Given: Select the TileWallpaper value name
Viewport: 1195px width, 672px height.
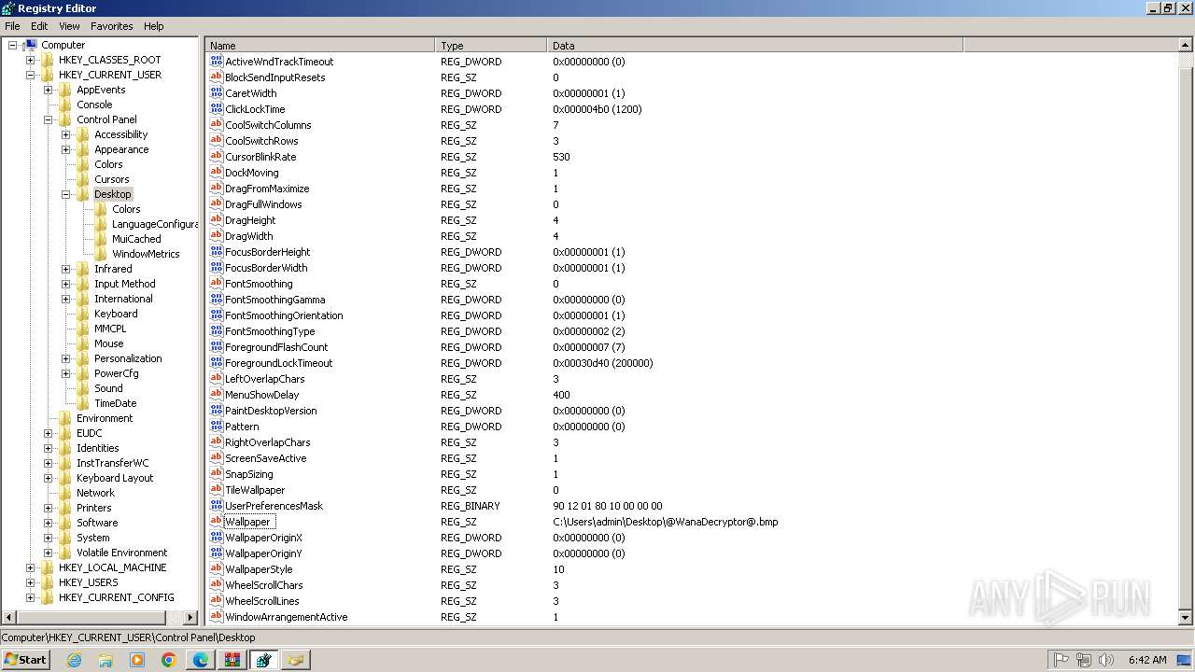Looking at the screenshot, I should (x=255, y=490).
